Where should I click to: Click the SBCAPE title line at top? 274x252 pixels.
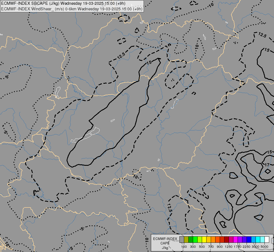point(63,3)
